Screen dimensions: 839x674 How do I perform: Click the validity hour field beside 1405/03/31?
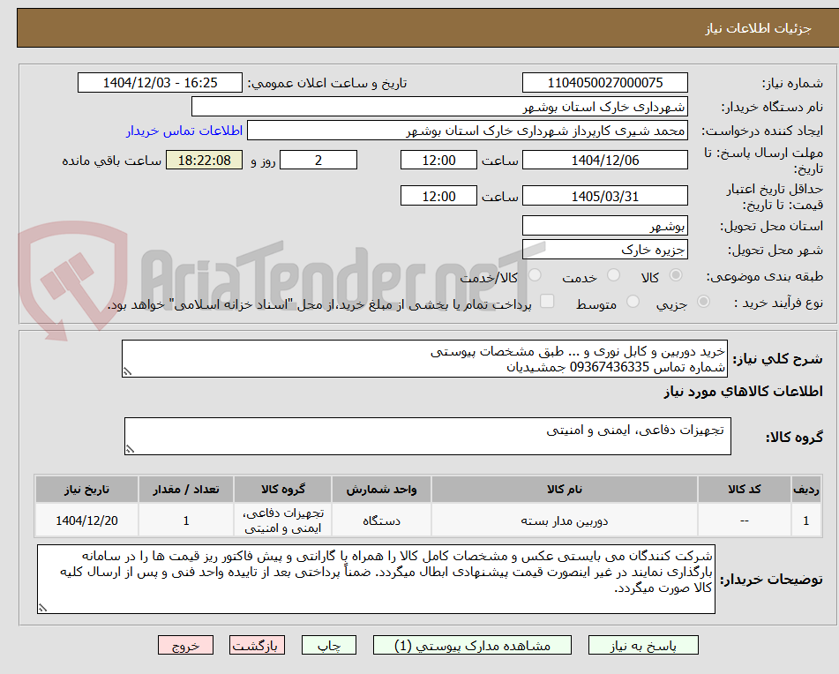tap(438, 197)
